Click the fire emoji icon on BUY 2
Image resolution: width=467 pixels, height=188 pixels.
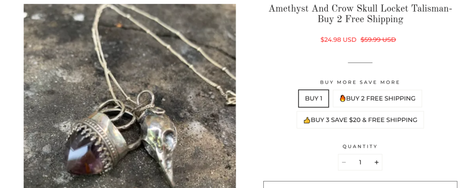click(342, 98)
